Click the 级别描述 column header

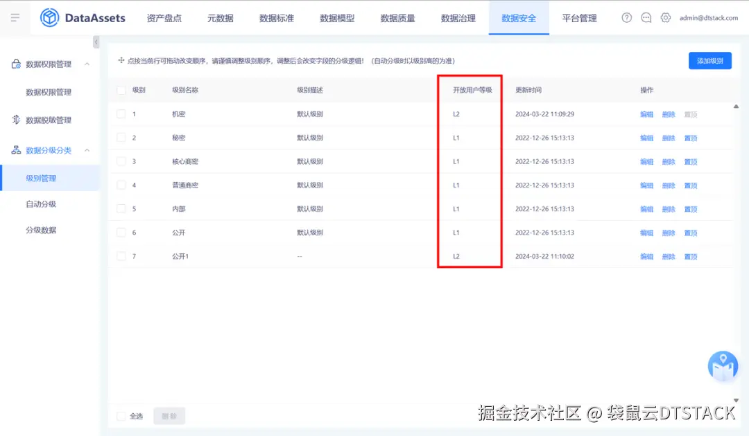[x=310, y=90]
